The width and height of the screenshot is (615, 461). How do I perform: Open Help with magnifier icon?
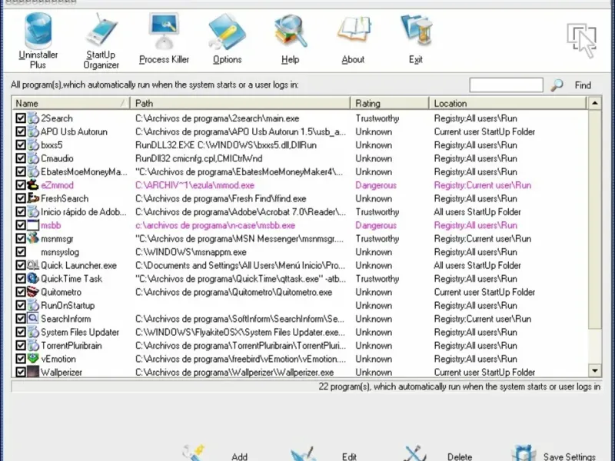(x=291, y=32)
